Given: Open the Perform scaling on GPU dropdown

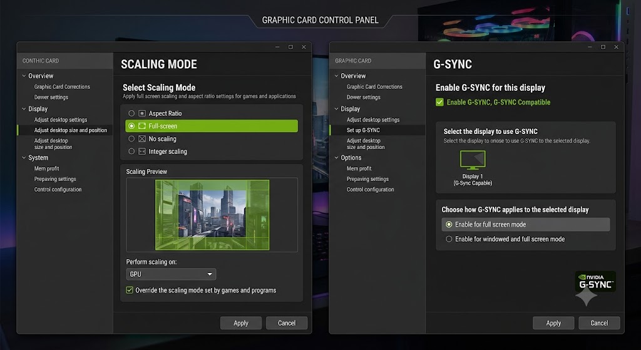Looking at the screenshot, I should pyautogui.click(x=171, y=274).
